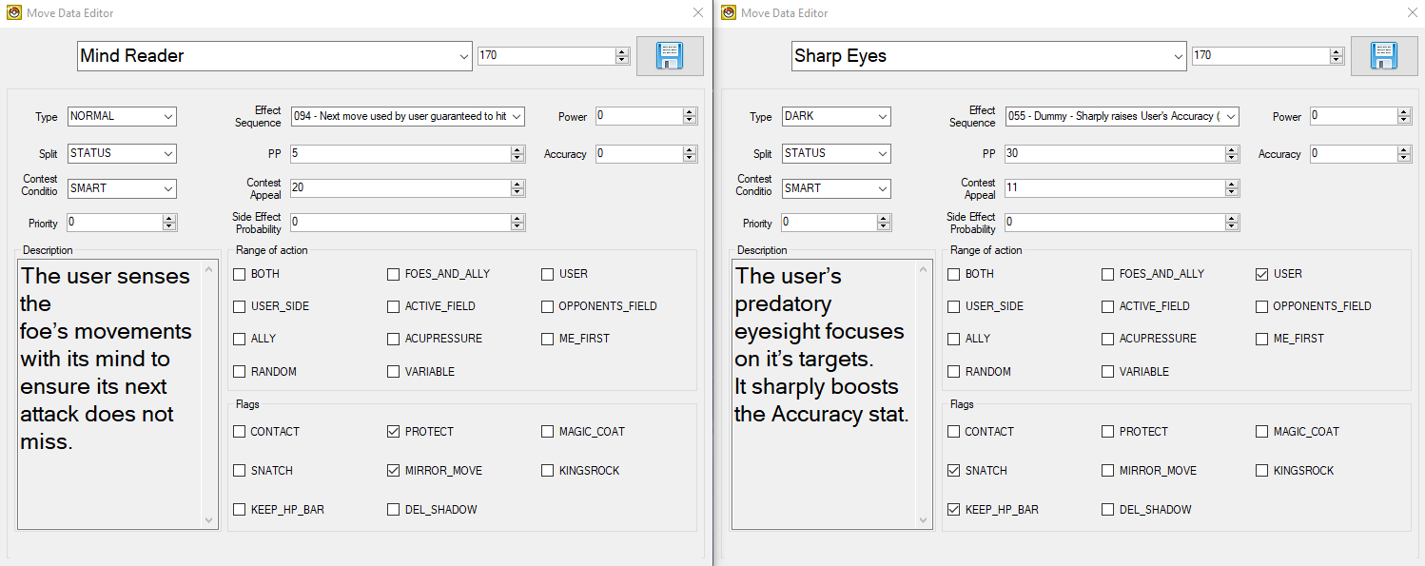Click the left window's Pokéball title icon
The image size is (1425, 566).
coord(13,12)
